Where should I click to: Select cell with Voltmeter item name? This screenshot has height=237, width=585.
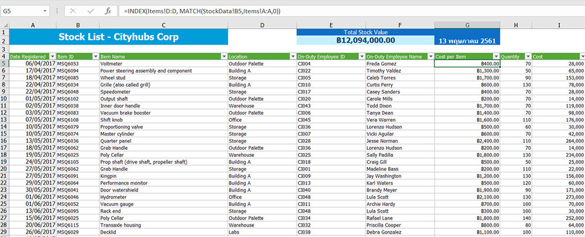163,64
